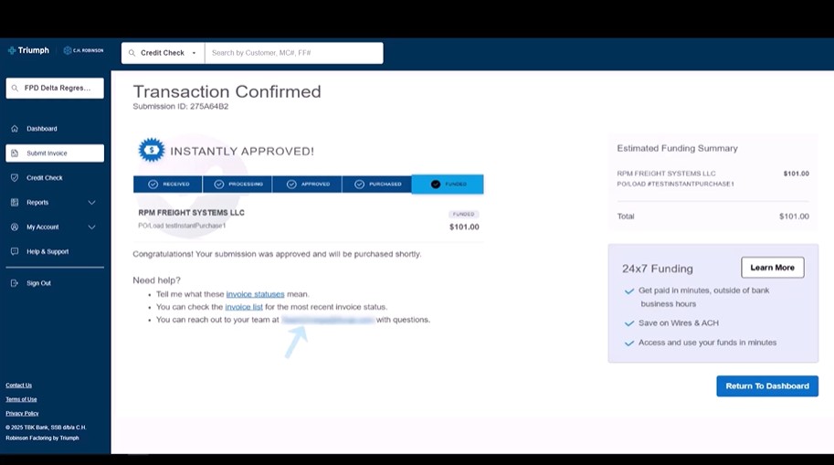This screenshot has height=465, width=834.
Task: Click the Purchased stage in progress bar
Action: (376, 185)
